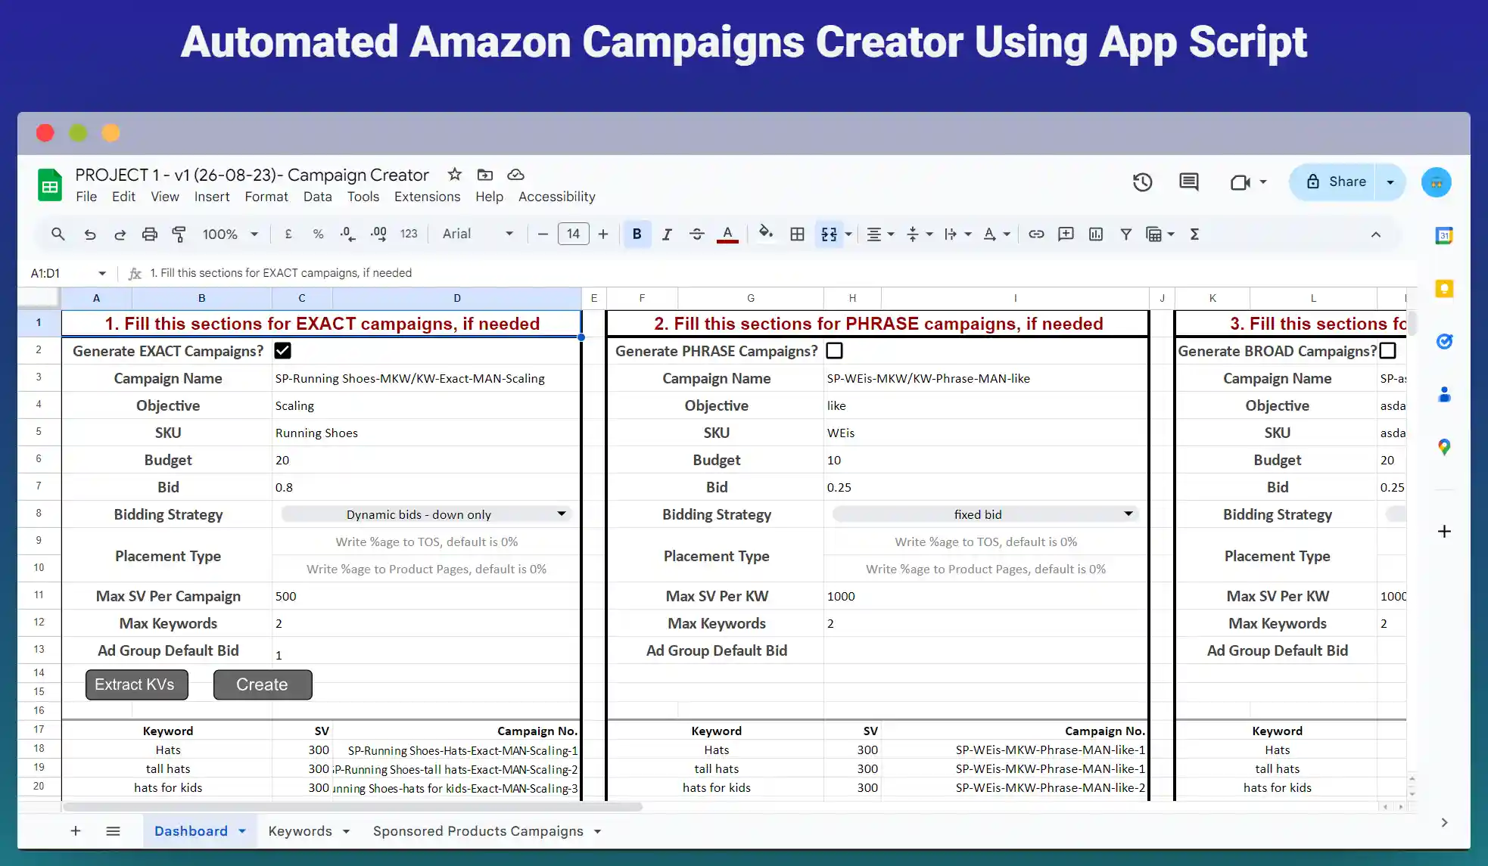This screenshot has height=866, width=1488.
Task: Open the File menu
Action: coord(86,197)
